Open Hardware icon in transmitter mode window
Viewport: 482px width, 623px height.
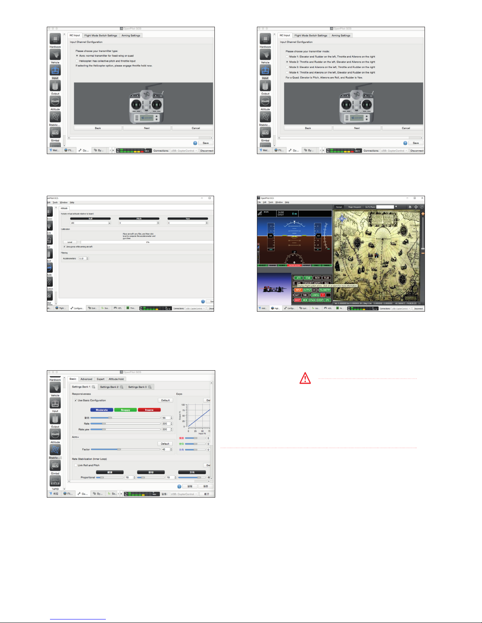265,39
